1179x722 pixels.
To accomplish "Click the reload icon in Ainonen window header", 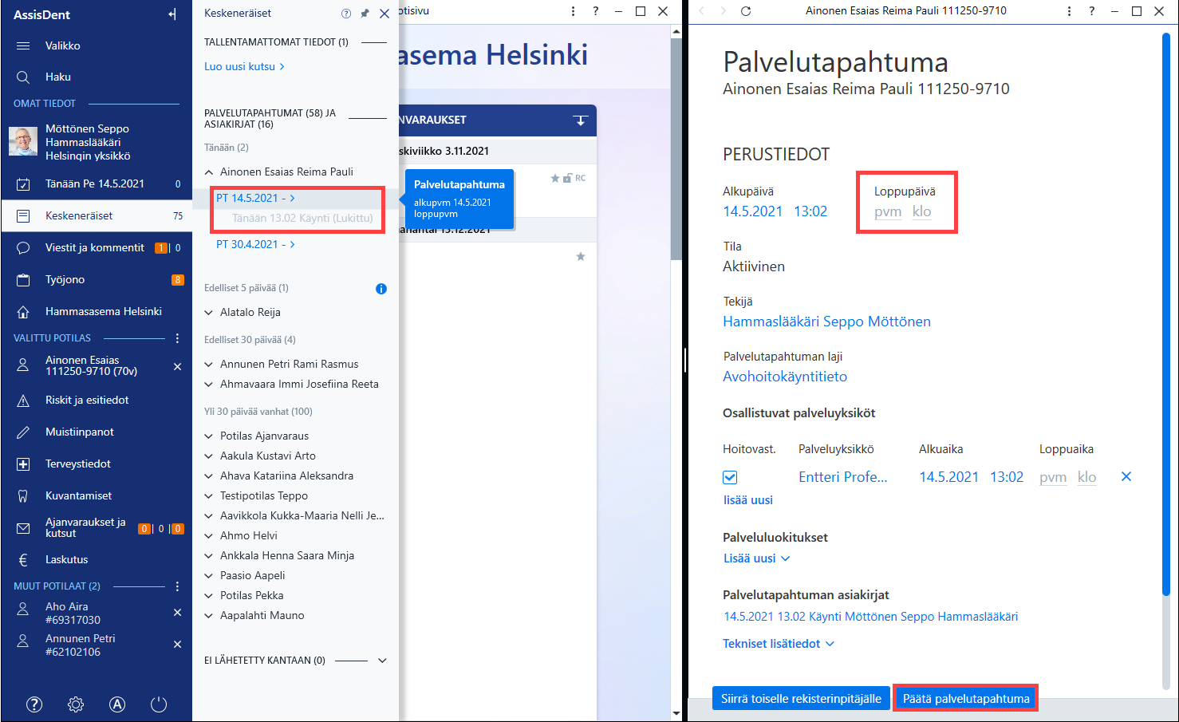I will coord(746,11).
